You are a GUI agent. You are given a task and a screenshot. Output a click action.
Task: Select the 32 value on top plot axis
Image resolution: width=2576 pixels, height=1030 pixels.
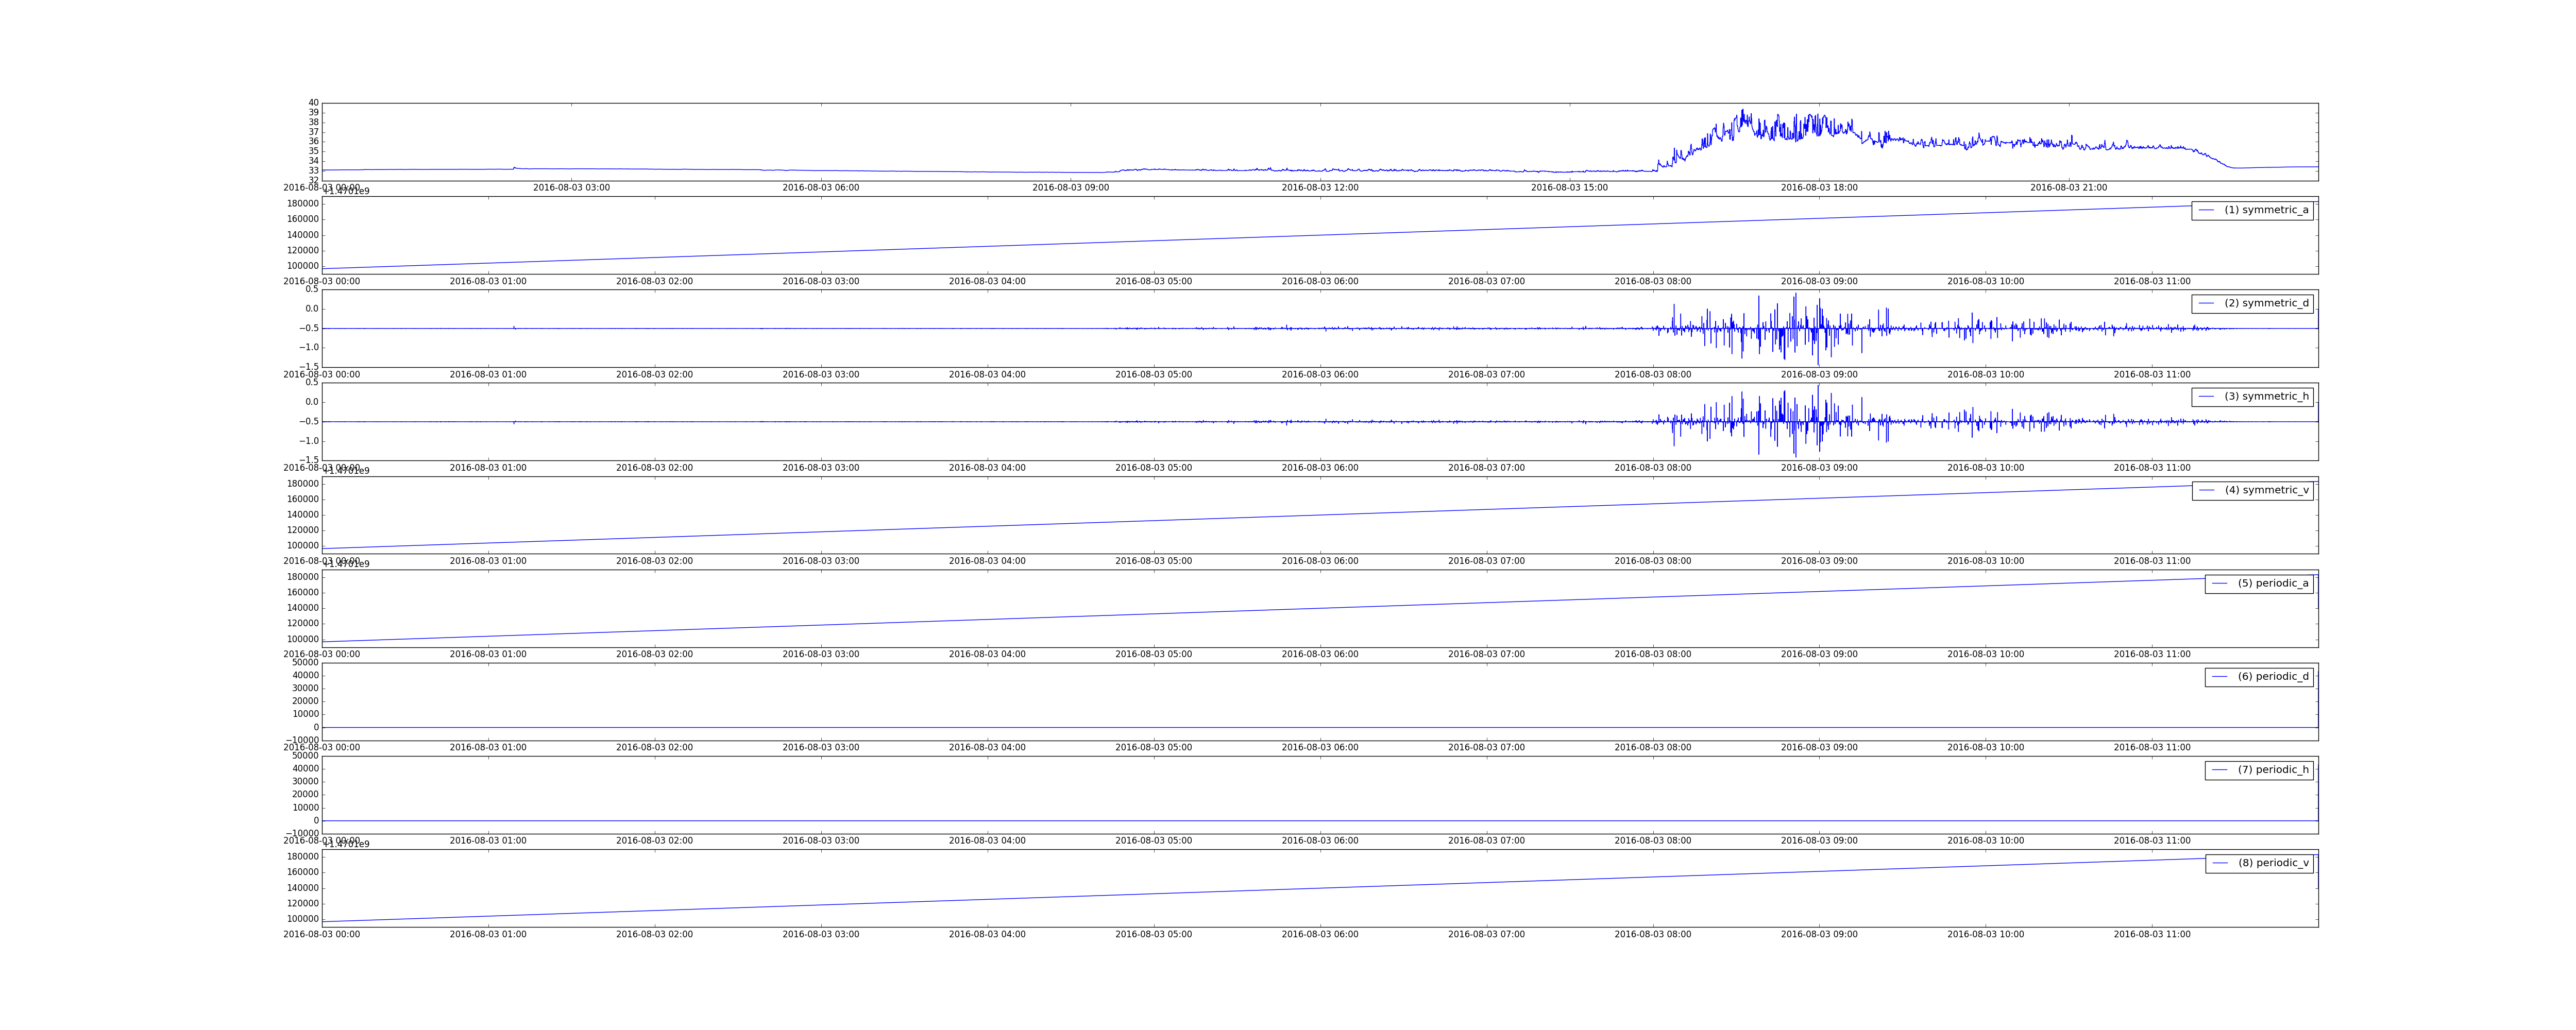(x=313, y=180)
